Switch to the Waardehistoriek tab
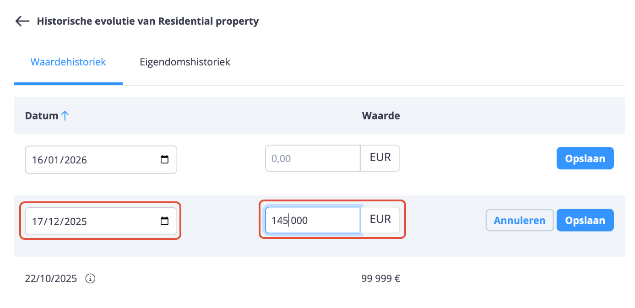This screenshot has height=308, width=635. click(x=68, y=62)
